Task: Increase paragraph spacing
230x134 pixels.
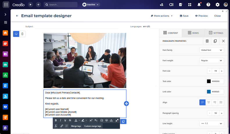Action: (x=222, y=113)
